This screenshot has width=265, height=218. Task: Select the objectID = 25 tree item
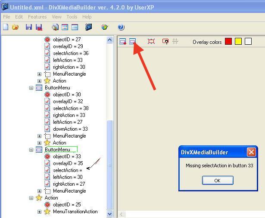[67, 205]
